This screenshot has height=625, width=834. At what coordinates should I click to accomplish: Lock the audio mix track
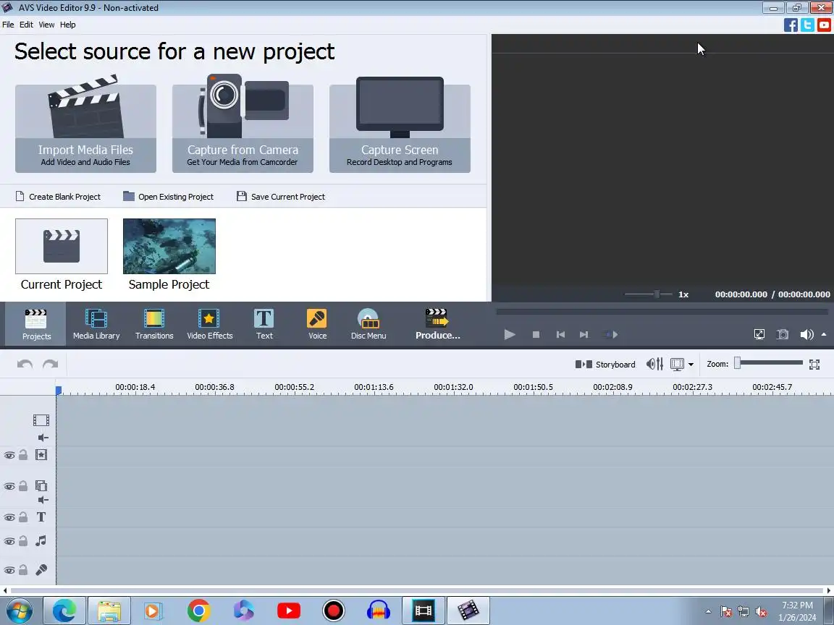click(x=23, y=541)
